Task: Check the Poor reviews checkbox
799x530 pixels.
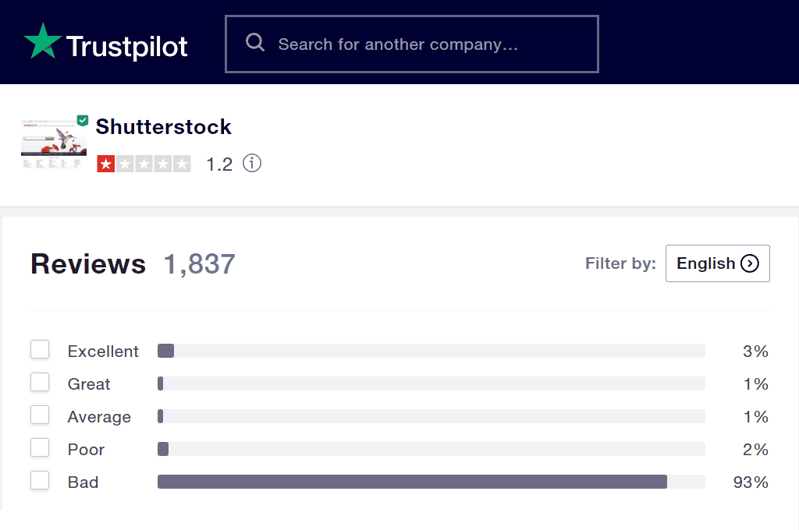Action: tap(40, 447)
